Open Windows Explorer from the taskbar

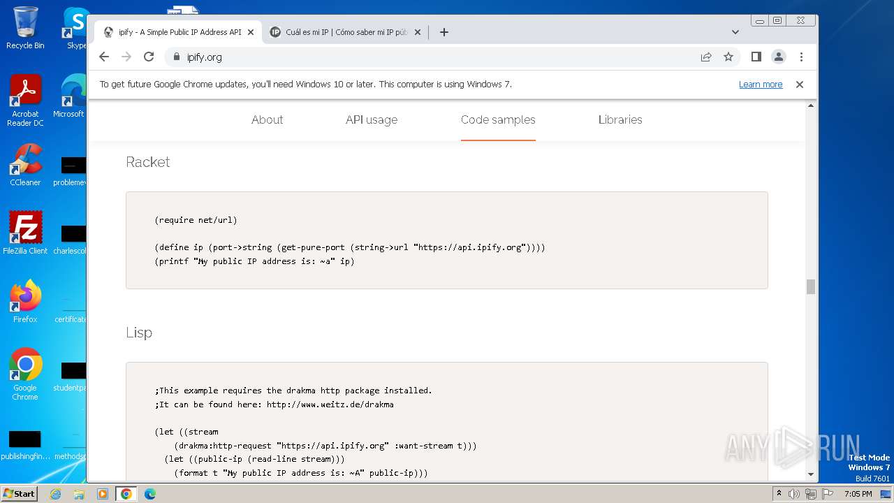[79, 494]
